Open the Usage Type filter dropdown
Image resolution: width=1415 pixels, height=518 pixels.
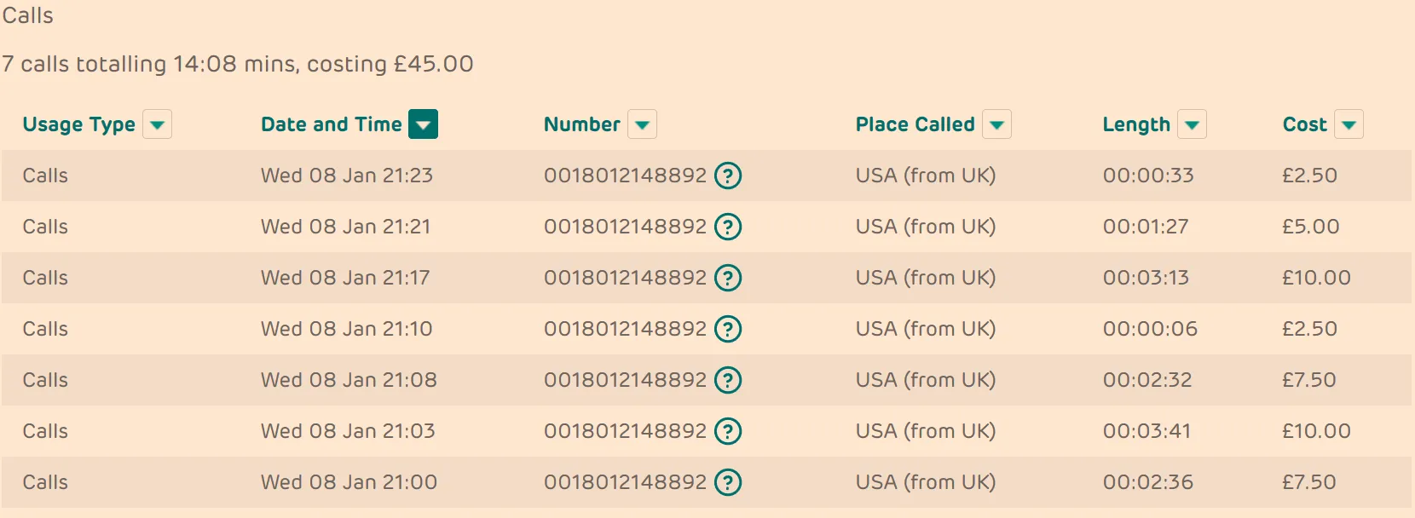click(x=157, y=124)
